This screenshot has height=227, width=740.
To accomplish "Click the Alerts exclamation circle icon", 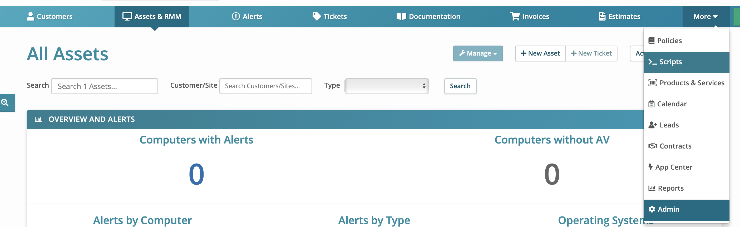I will click(236, 16).
